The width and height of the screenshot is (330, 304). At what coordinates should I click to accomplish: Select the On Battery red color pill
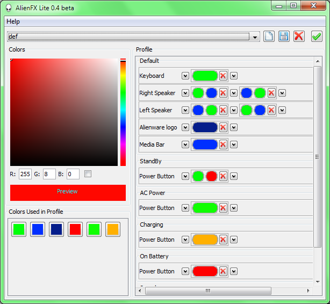coord(205,271)
